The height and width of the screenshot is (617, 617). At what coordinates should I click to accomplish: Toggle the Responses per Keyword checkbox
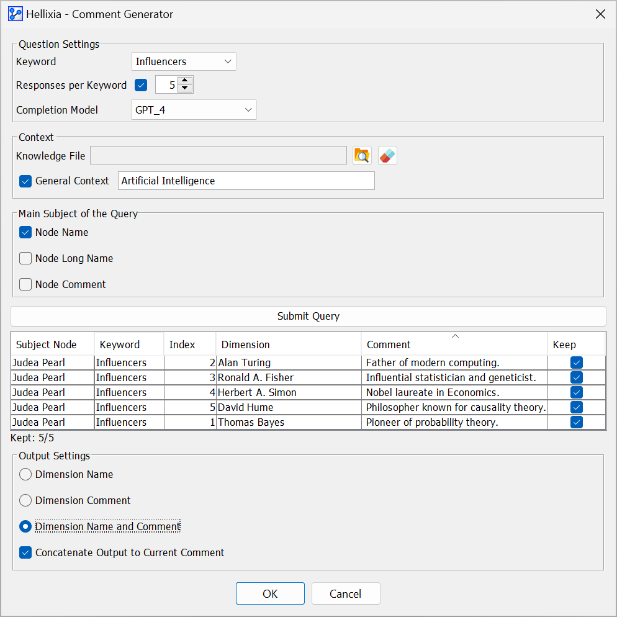click(141, 85)
